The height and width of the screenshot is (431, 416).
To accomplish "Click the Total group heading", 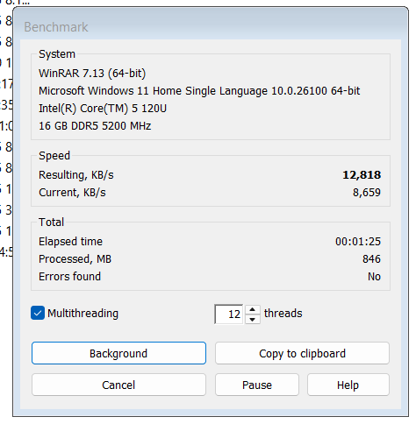I will click(51, 223).
